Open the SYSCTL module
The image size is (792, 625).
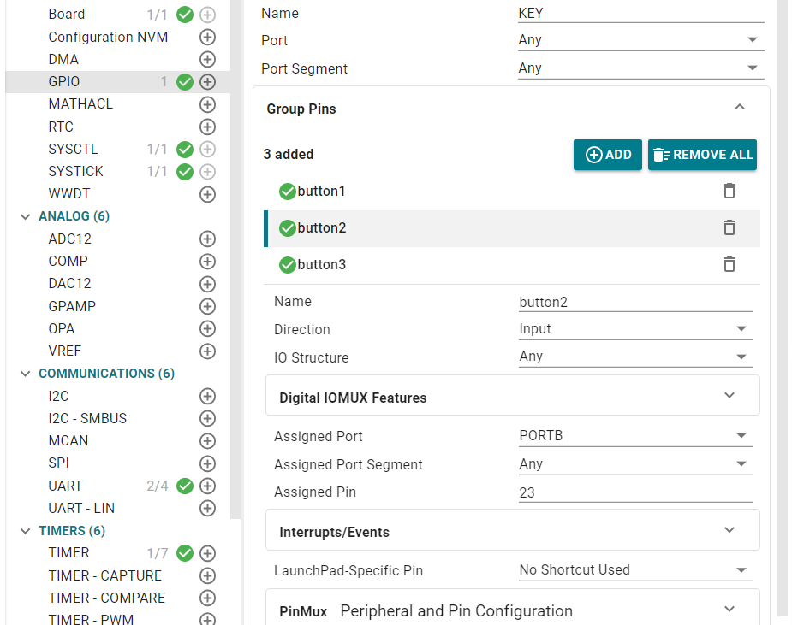click(74, 150)
